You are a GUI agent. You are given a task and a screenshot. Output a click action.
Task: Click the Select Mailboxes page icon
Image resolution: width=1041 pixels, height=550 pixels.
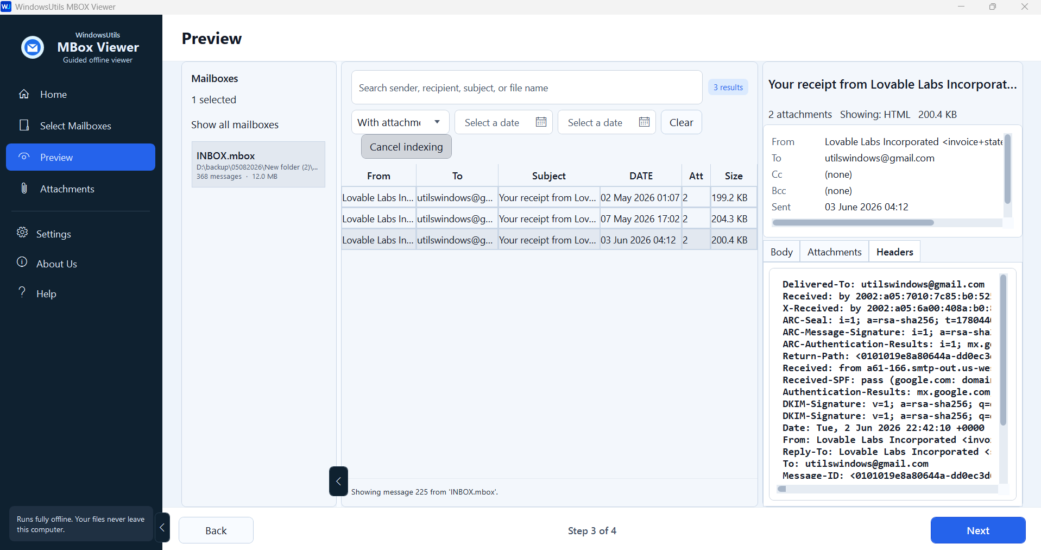(x=24, y=126)
